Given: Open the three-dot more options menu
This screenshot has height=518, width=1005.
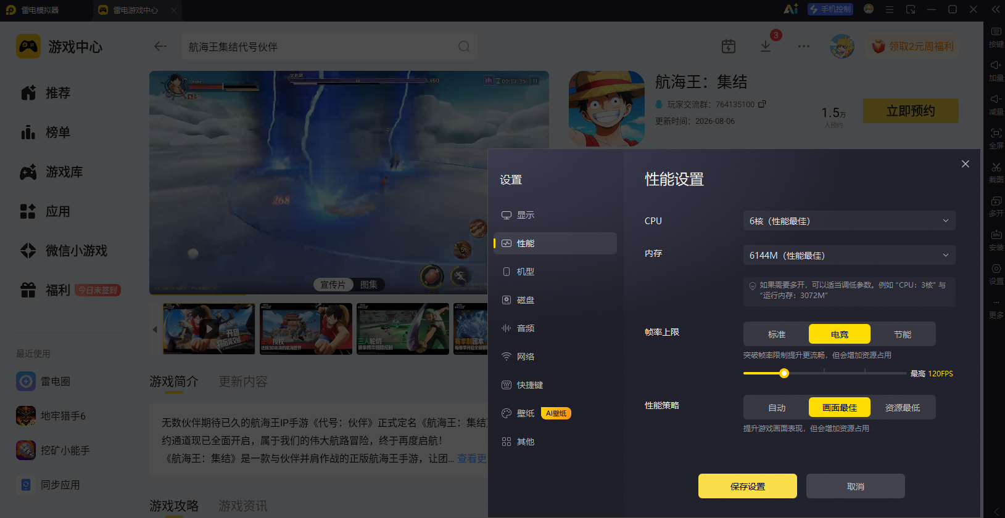Looking at the screenshot, I should pyautogui.click(x=803, y=46).
